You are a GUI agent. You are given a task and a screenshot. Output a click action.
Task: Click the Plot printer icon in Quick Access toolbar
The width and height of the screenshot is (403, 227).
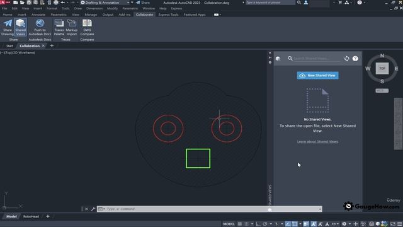click(56, 3)
